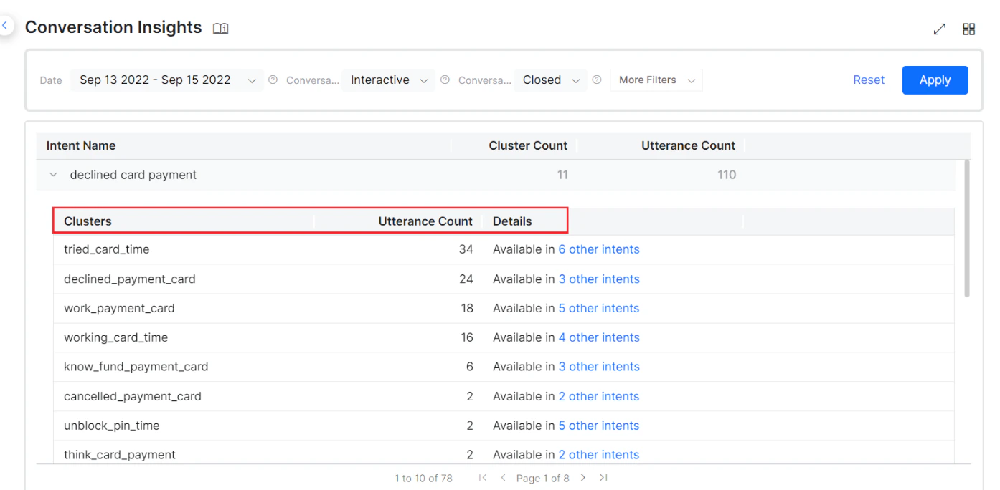Open 6 other intents link
Screen dimensions: 1000x490
point(599,249)
